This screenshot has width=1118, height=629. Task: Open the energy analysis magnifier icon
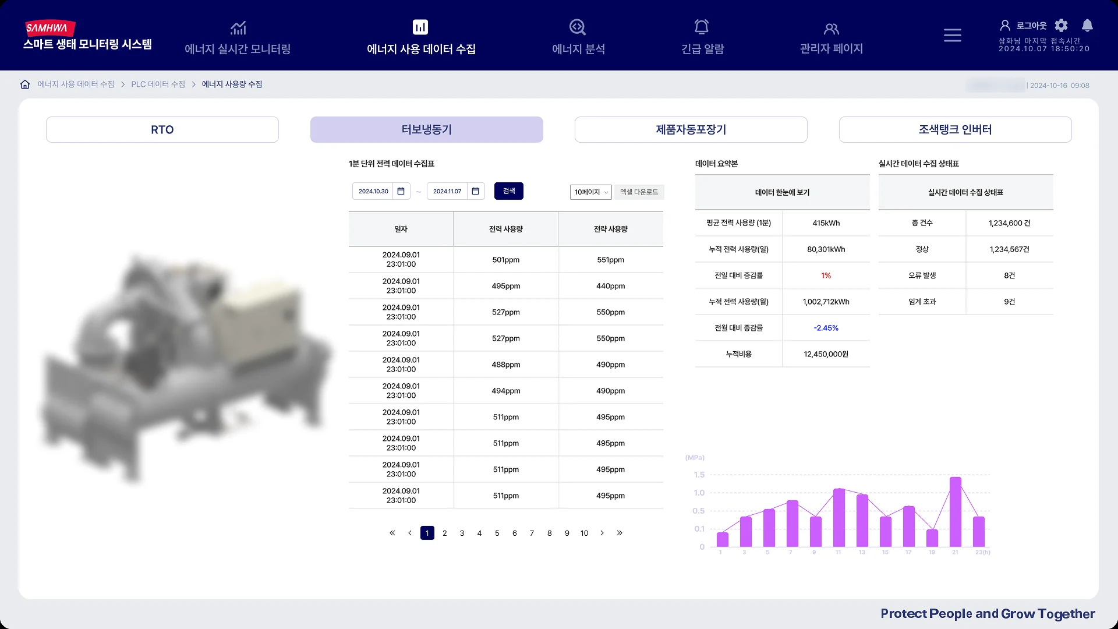pyautogui.click(x=578, y=27)
